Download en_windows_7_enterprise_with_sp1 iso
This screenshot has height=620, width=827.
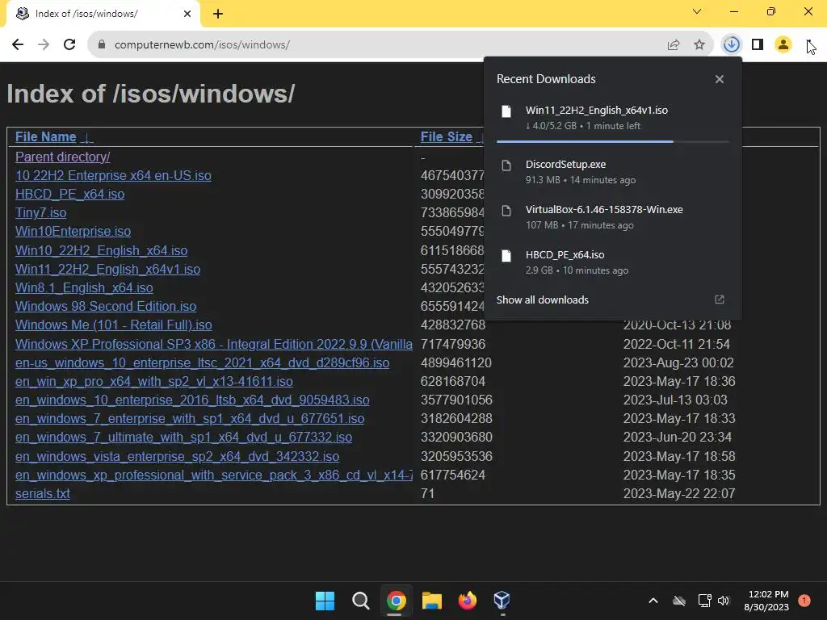(x=190, y=419)
